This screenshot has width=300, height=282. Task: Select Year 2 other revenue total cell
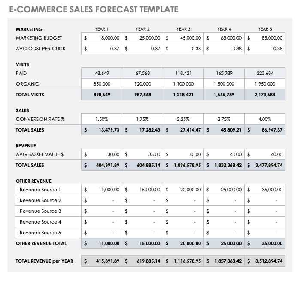pyautogui.click(x=142, y=243)
